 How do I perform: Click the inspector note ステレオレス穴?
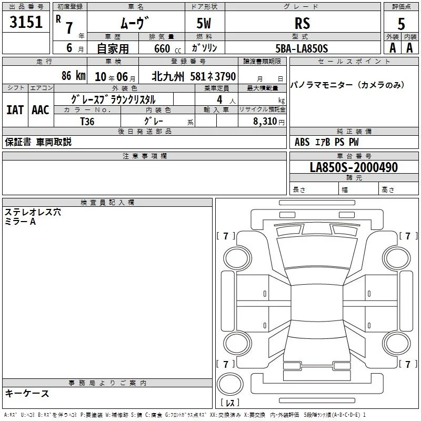coord(33,212)
